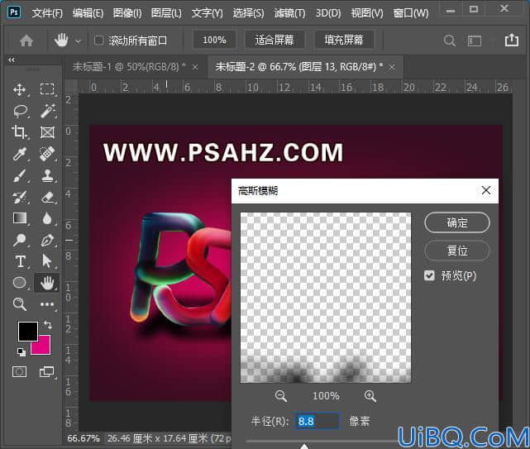Click the Share image icon

[512, 40]
